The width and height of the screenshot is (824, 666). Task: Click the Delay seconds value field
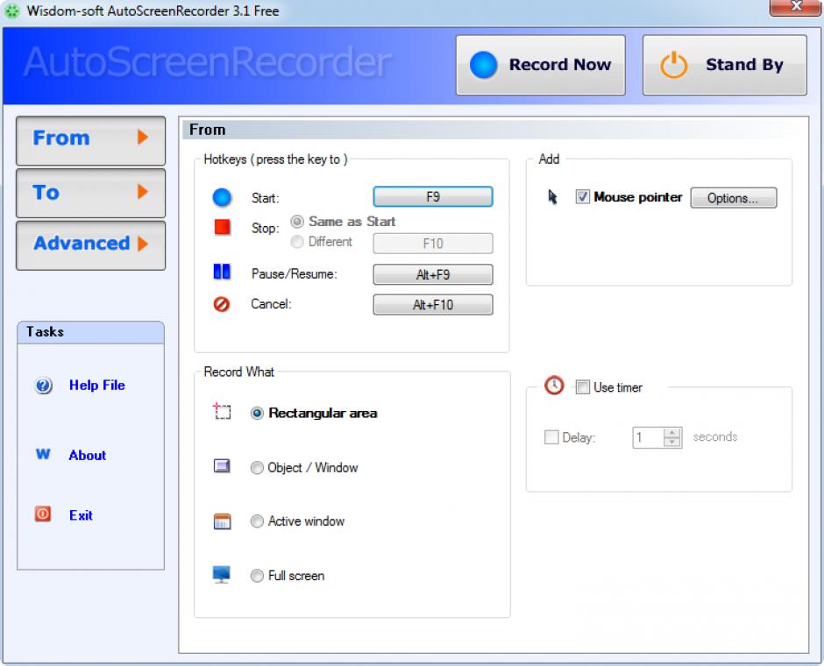pos(649,437)
